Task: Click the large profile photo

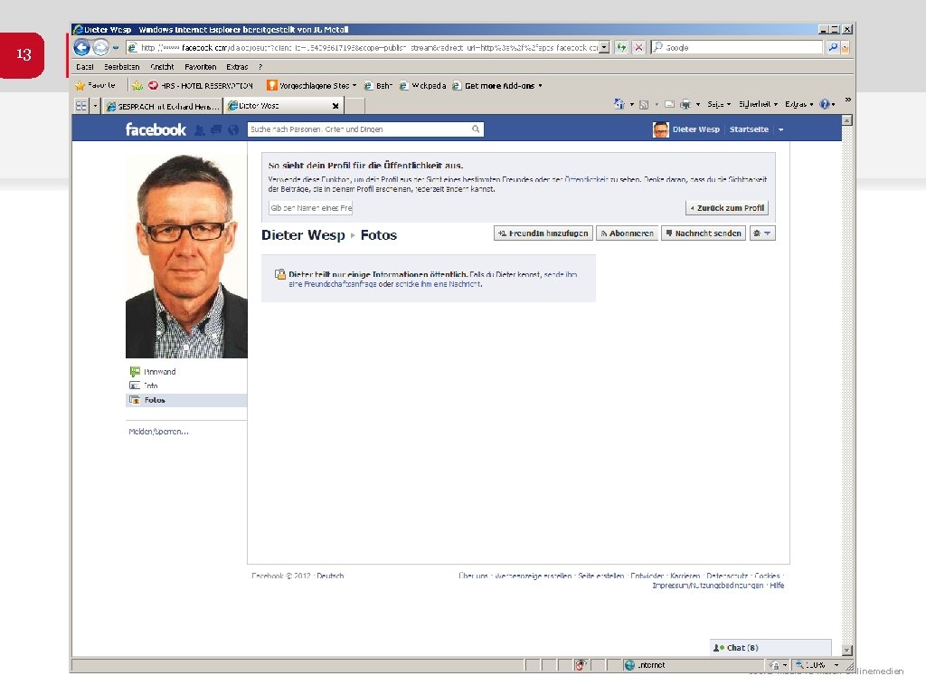Action: click(186, 255)
